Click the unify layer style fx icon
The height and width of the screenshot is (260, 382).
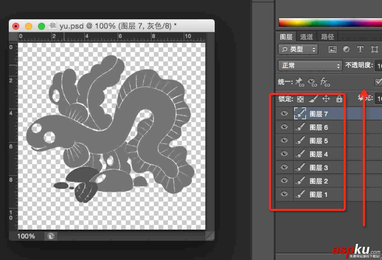tap(325, 82)
